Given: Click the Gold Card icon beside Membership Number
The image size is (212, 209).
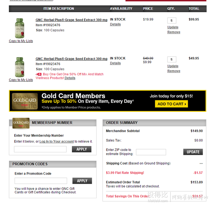Looking at the screenshot, I should coord(21,123).
